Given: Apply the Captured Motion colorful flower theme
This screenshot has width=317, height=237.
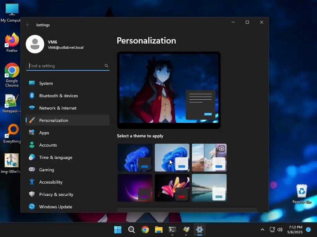Looking at the screenshot, I should click(x=172, y=188).
